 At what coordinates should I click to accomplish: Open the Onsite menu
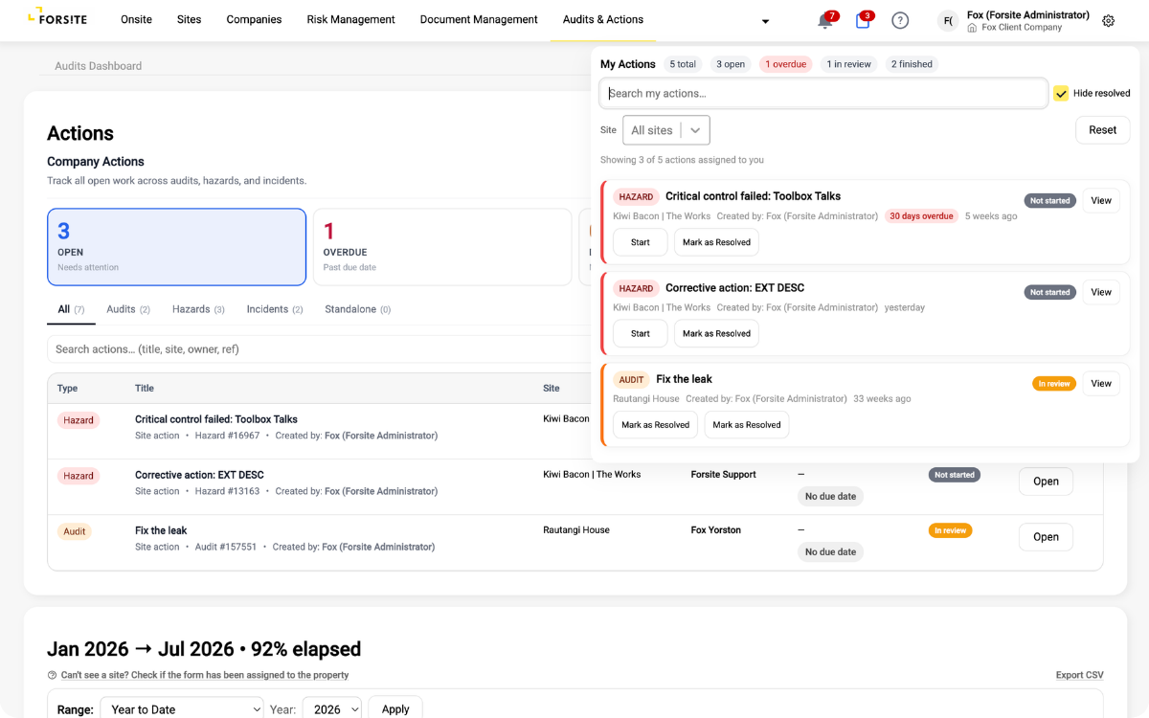point(136,19)
